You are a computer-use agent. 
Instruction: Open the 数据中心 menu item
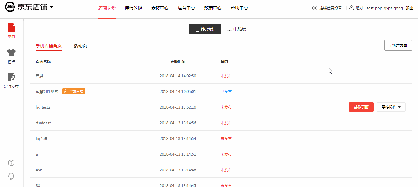[213, 8]
